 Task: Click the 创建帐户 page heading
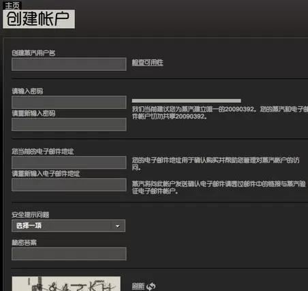[x=39, y=19]
